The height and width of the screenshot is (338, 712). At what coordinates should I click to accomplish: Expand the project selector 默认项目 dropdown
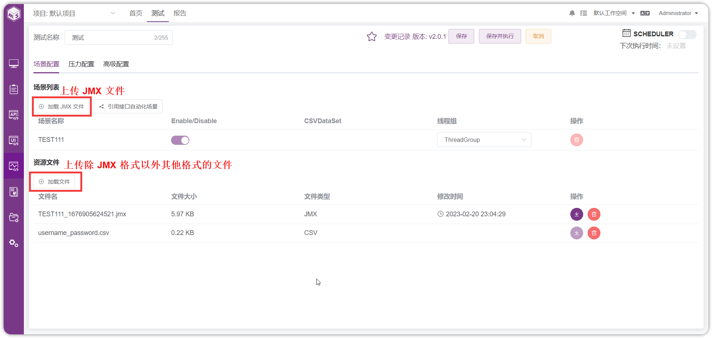[74, 13]
